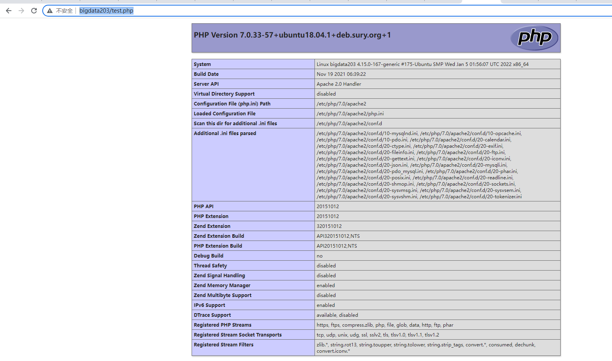Click the /etc/php/7.0/apache2/php.ini value
The width and height of the screenshot is (612, 361).
click(350, 113)
